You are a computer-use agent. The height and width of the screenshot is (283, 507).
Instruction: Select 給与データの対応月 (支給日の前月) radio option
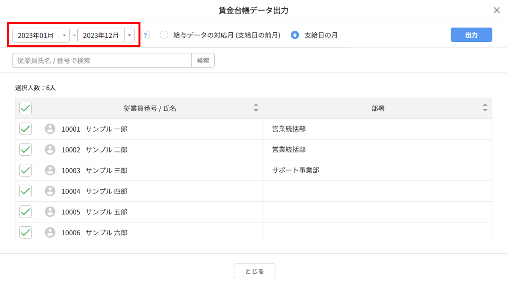[164, 35]
